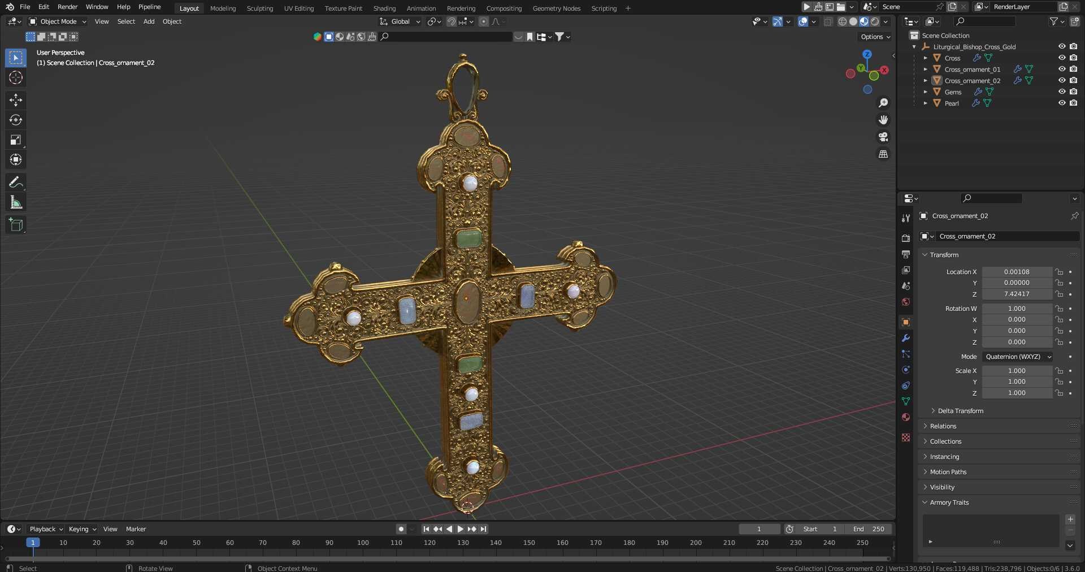The image size is (1085, 572).
Task: Switch to rendered viewport shading
Action: tap(875, 21)
